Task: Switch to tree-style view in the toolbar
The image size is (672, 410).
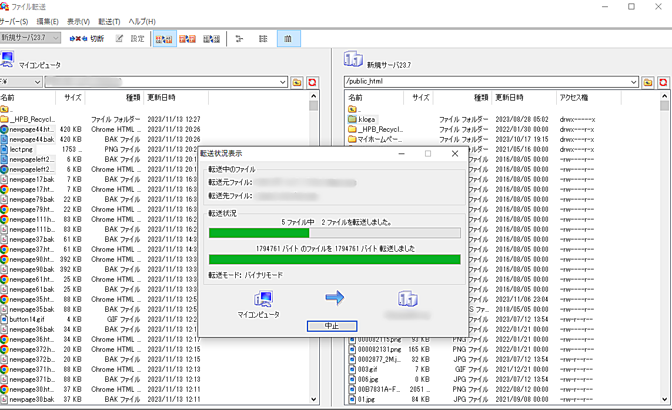Action: point(239,39)
